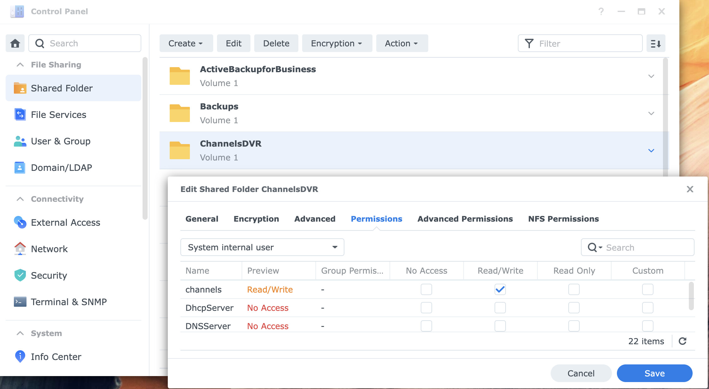Screen dimensions: 709x389
Task: Open Terminal & SNMP settings
Action: [20, 302]
